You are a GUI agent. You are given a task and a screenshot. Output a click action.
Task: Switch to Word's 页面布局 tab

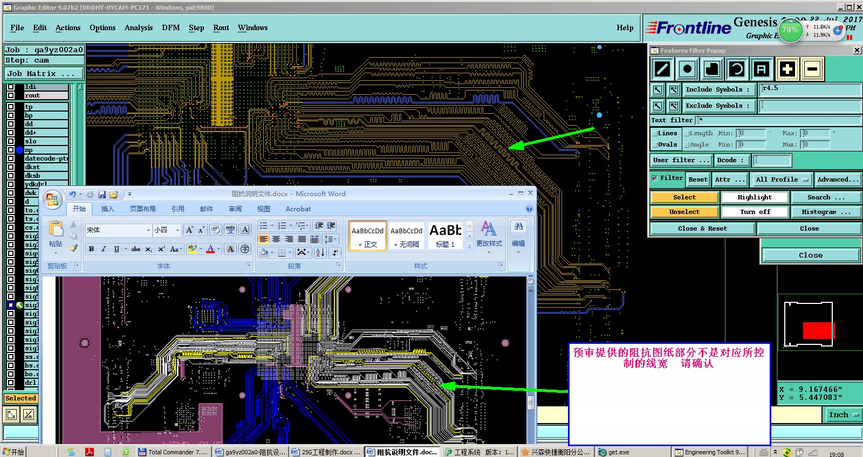[x=142, y=209]
